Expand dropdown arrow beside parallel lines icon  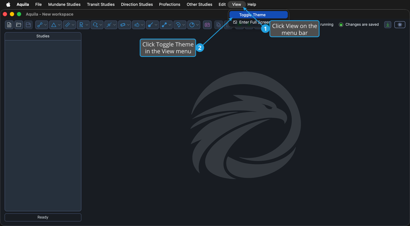[73, 25]
